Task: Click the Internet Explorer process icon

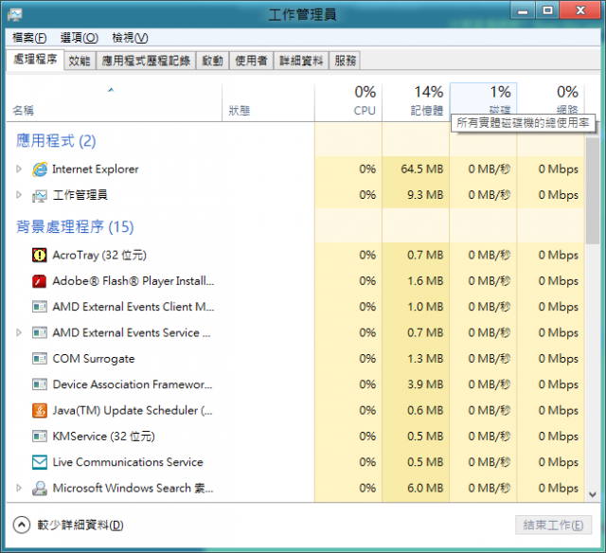Action: [40, 169]
